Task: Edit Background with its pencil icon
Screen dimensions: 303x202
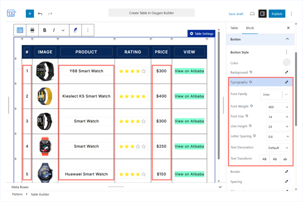Action: pos(286,72)
